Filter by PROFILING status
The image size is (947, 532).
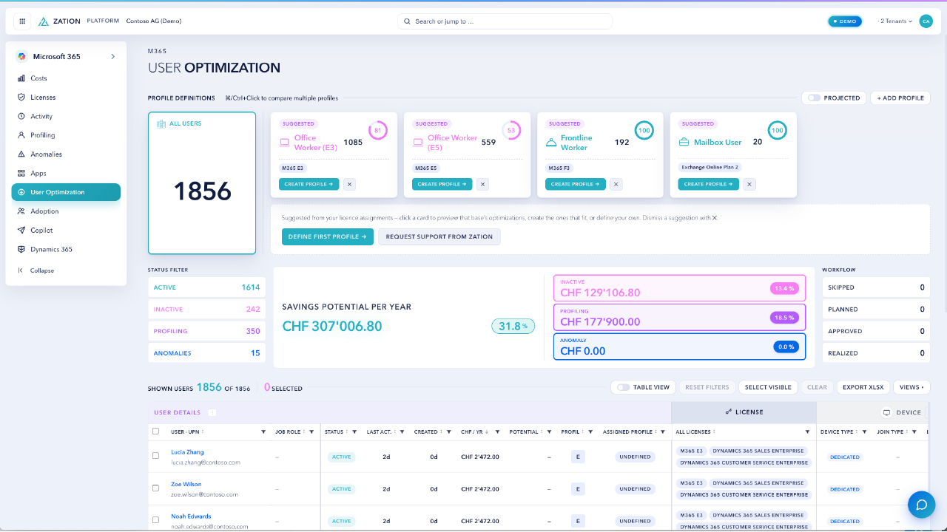click(x=207, y=331)
